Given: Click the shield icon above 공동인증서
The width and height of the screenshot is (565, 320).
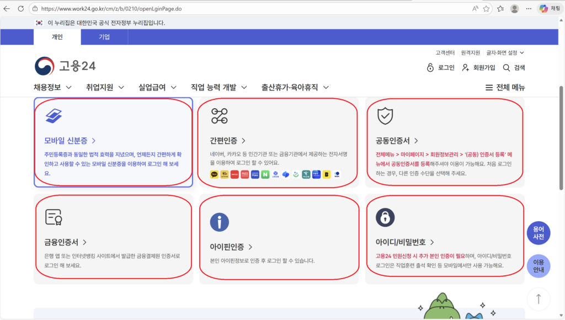Looking at the screenshot, I should point(386,116).
